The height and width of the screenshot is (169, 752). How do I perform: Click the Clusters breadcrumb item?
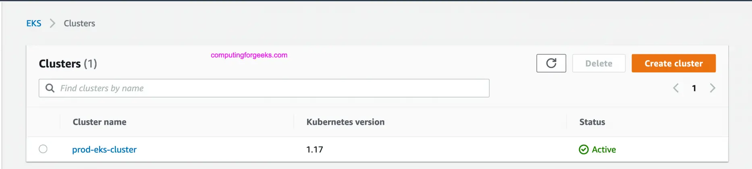(79, 23)
